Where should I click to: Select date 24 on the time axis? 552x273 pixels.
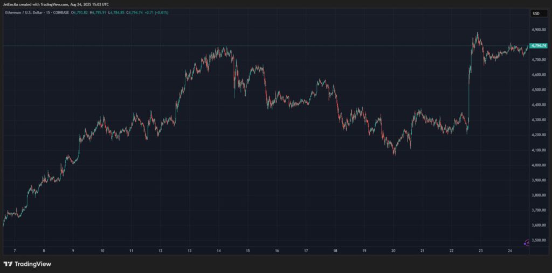510,251
